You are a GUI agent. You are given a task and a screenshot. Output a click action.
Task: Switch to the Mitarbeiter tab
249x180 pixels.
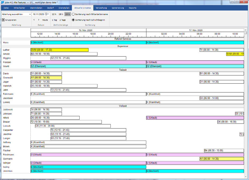19,8
